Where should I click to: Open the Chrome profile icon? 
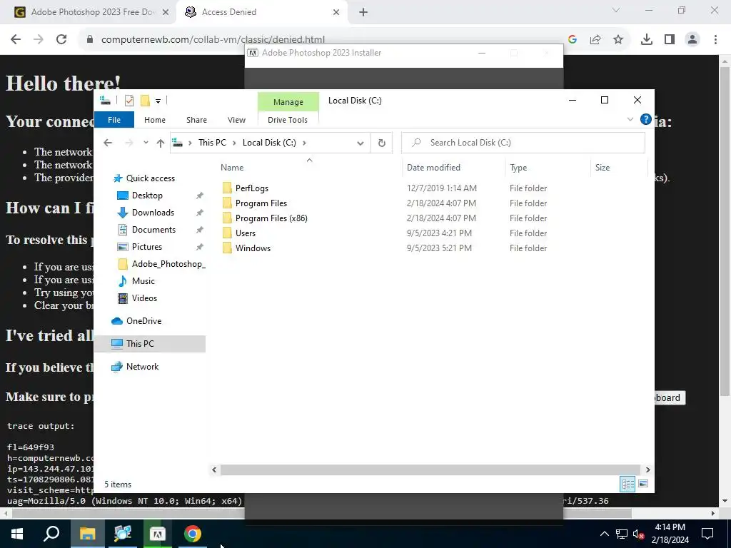(692, 40)
